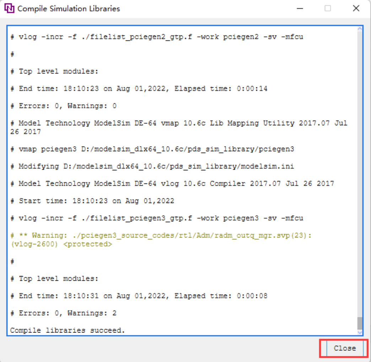371x362 pixels.
Task: Click the Close button
Action: tap(345, 348)
